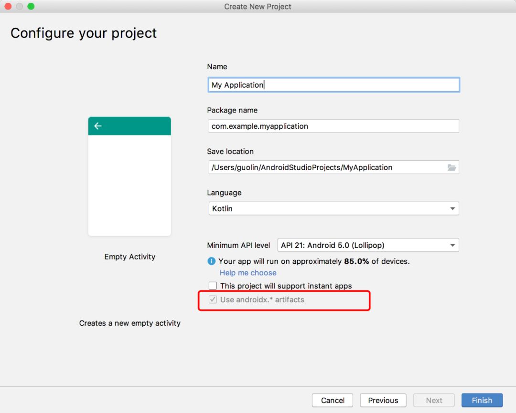Click the back arrow in activity preview
516x413 pixels.
coord(98,126)
